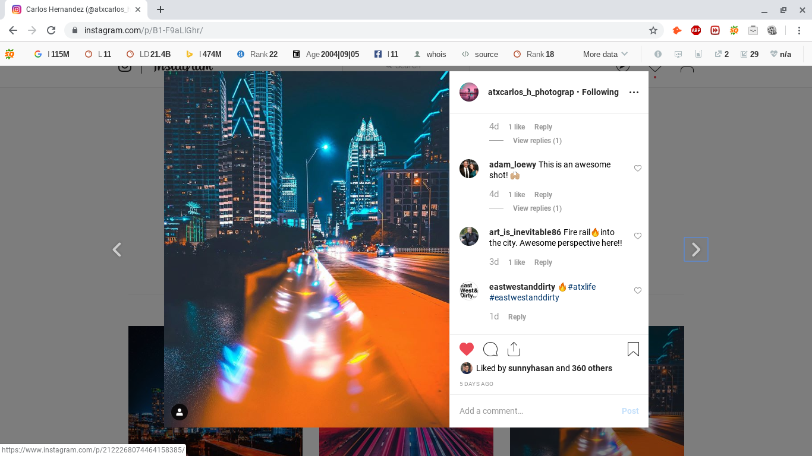This screenshot has height=456, width=812.
Task: Click SEOquake logo in toolbar
Action: [10, 54]
